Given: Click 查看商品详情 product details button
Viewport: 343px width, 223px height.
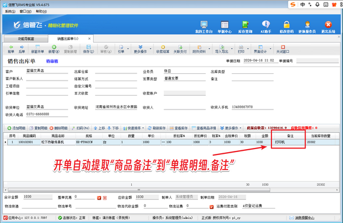Looking at the screenshot, I should click(x=204, y=128).
